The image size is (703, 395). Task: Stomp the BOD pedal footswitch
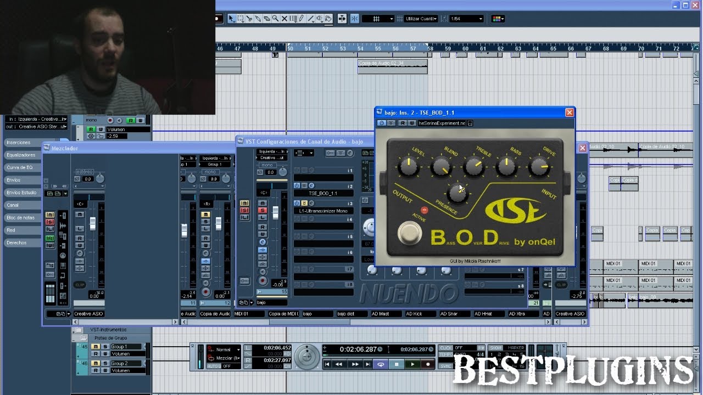tap(409, 233)
